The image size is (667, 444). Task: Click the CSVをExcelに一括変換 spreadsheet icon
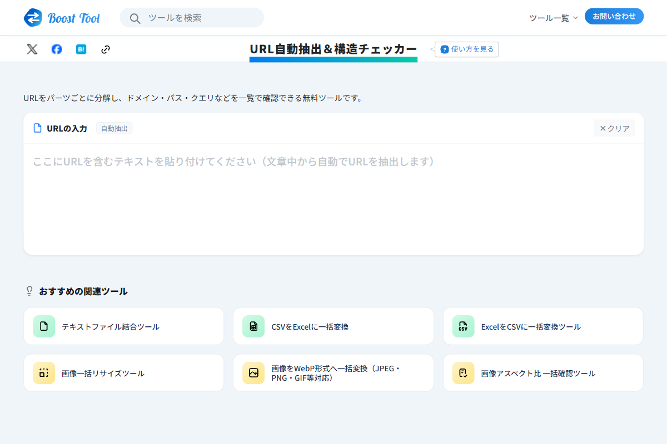click(253, 326)
